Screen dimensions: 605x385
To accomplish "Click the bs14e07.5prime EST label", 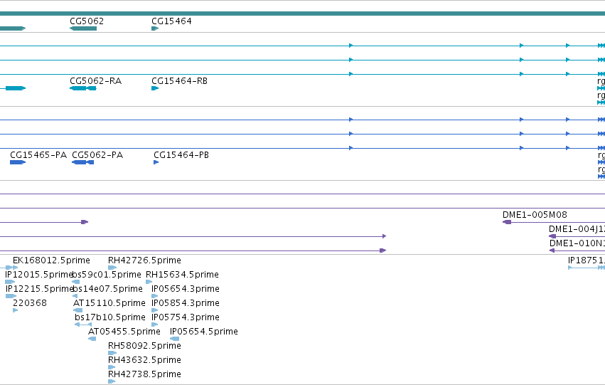I will 107,289.
